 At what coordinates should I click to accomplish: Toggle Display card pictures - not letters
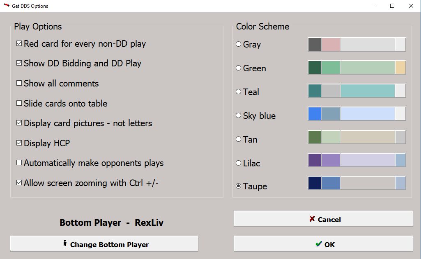(19, 123)
